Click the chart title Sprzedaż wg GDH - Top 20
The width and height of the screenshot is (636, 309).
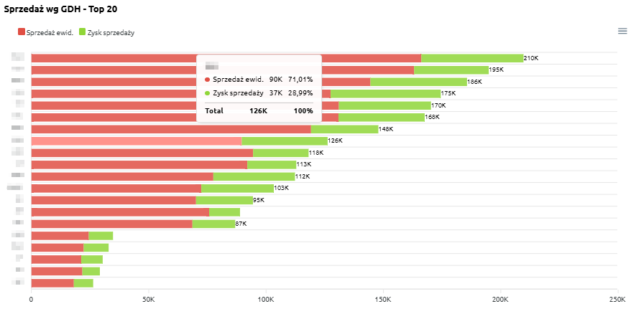(60, 8)
